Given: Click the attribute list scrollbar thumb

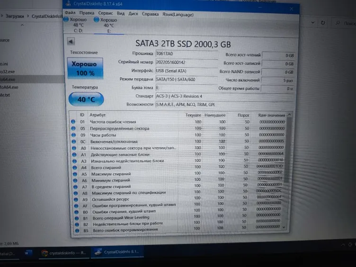Looking at the screenshot, I should pyautogui.click(x=287, y=151).
